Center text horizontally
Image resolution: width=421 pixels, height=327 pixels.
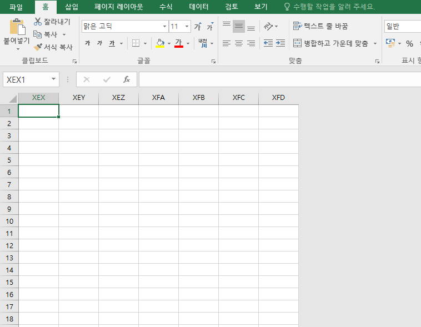point(239,43)
